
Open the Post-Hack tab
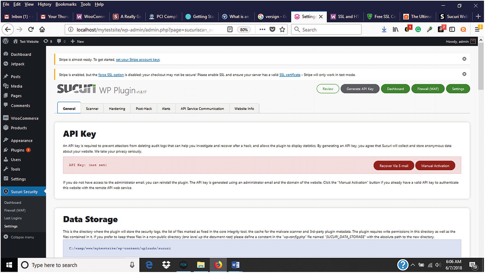(x=144, y=109)
